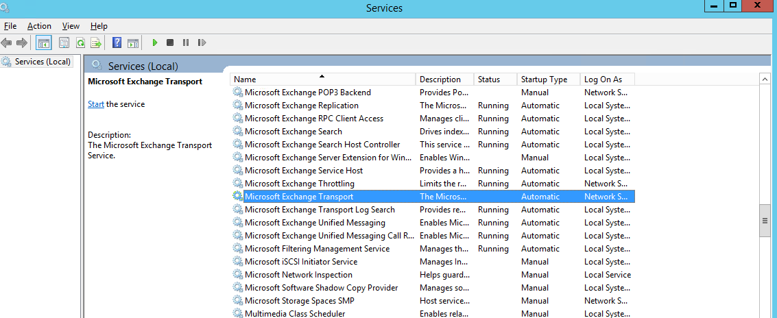Click 'Host service...' description cell

pyautogui.click(x=444, y=301)
